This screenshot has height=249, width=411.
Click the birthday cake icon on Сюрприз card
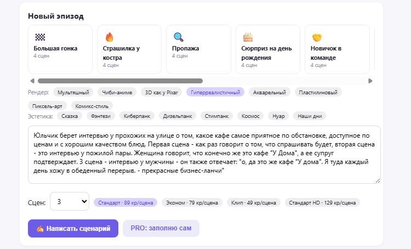[x=248, y=37]
